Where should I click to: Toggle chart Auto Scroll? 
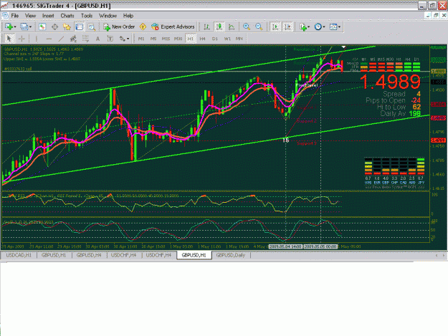click(275, 27)
